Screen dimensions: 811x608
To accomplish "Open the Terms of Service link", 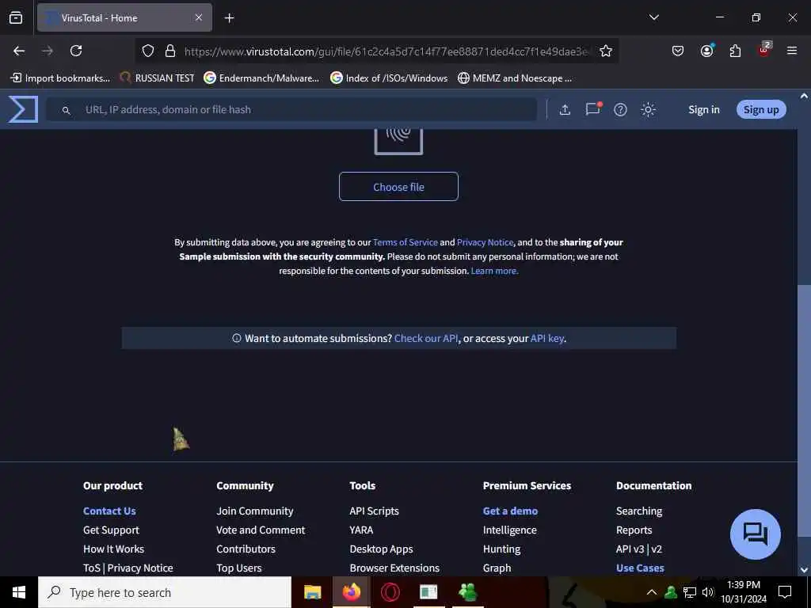I will click(405, 242).
